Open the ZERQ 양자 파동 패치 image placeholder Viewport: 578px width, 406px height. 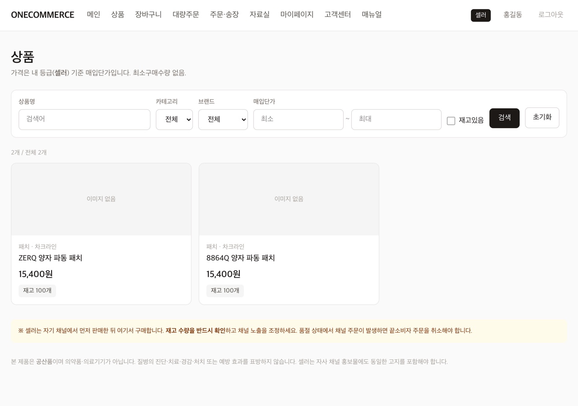click(101, 199)
